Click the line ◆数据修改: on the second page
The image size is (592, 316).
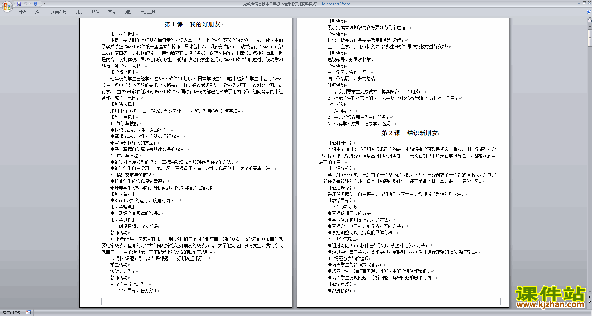pos(339,290)
